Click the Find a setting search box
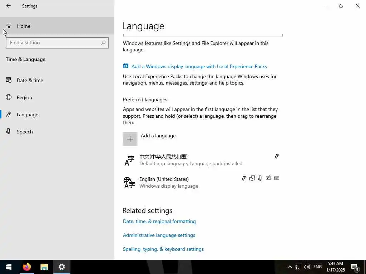This screenshot has height=274, width=366. point(57,43)
